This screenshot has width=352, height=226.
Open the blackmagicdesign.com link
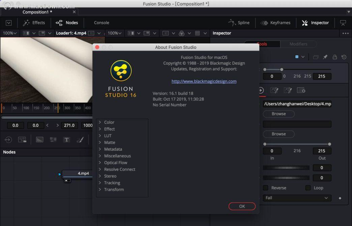tap(204, 81)
